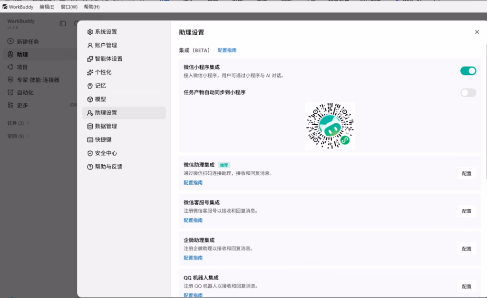Image resolution: width=487 pixels, height=298 pixels.
Task: Click the WeChat mini program QR code
Action: coord(330,126)
